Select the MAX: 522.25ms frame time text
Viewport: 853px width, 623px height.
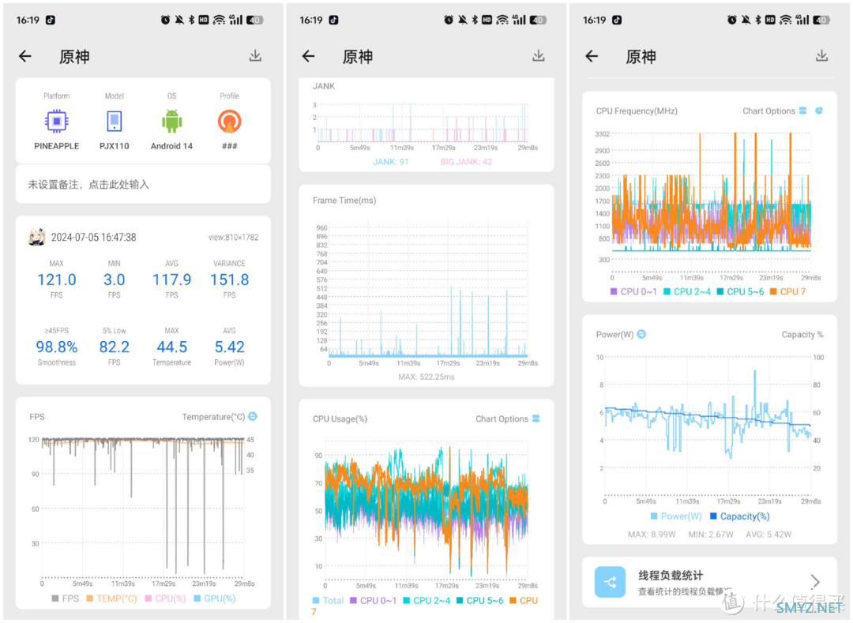[426, 377]
